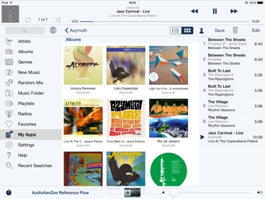
Task: Click the Aurora Remixes album title text
Action: (83, 89)
